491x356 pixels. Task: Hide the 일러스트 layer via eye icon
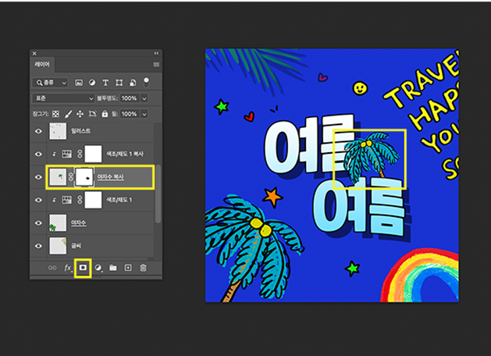[38, 131]
